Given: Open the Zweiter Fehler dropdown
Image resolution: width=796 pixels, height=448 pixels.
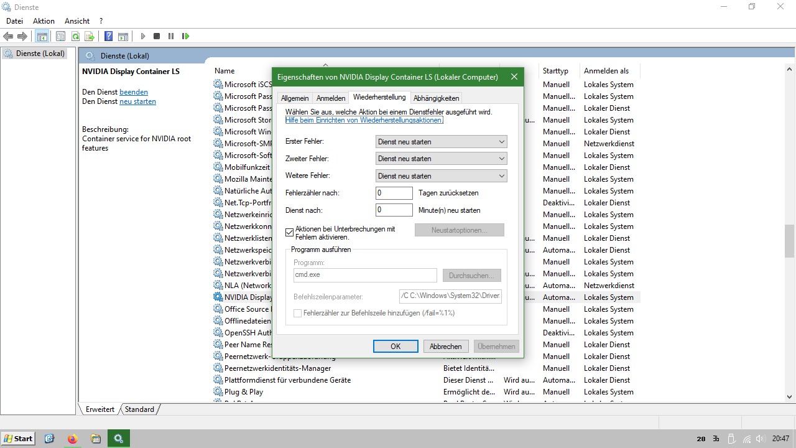Looking at the screenshot, I should (442, 159).
